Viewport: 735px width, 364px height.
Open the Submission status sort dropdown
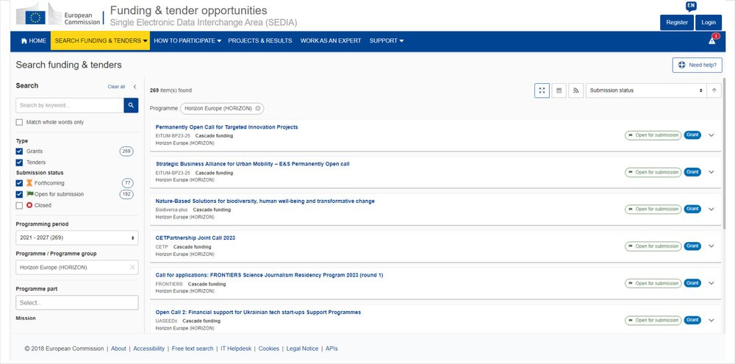click(x=645, y=90)
